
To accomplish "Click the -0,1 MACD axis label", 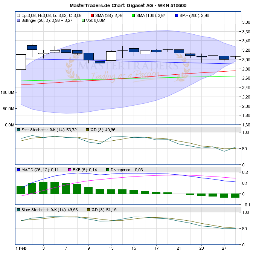I will click(x=246, y=205).
